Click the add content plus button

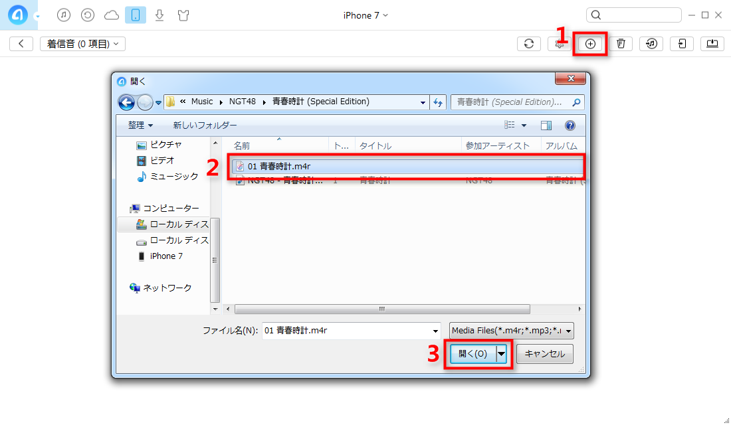[x=590, y=44]
